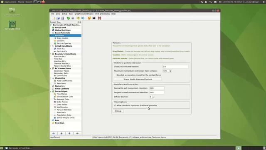Click the blue run solver toolbar icon

83,18
